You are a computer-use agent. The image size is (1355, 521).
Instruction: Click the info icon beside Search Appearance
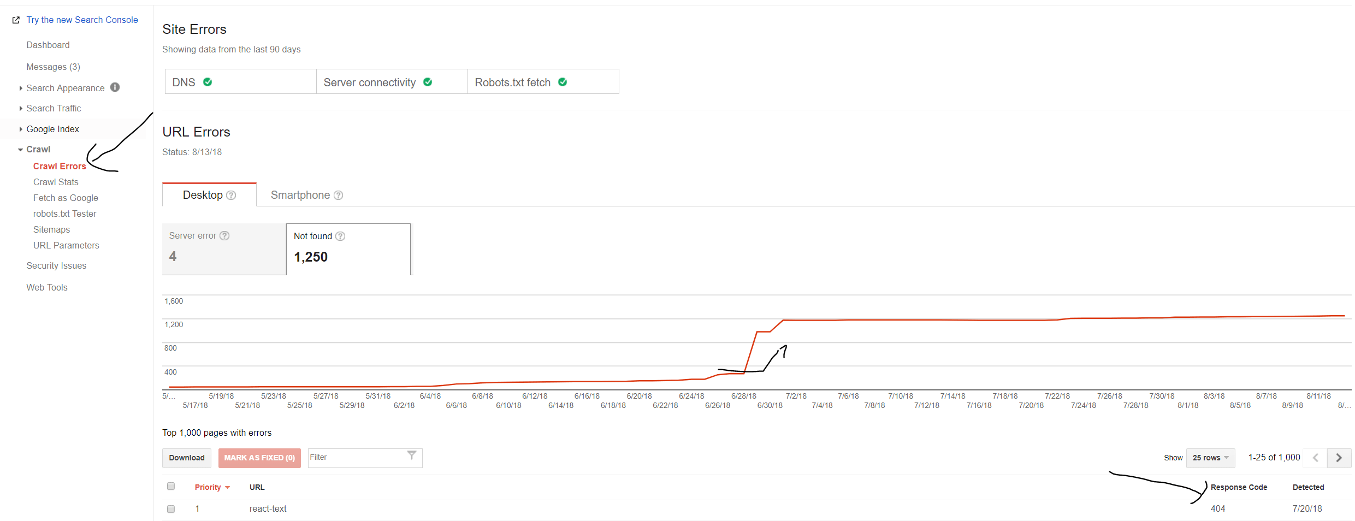pyautogui.click(x=115, y=87)
